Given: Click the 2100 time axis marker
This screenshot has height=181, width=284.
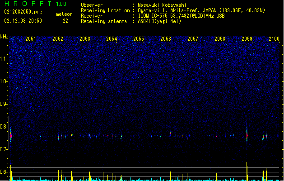Looking at the screenshot, I should pyautogui.click(x=274, y=39).
